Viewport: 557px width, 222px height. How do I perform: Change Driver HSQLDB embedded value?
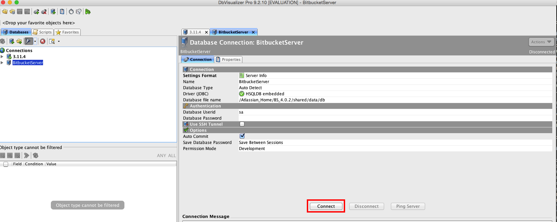click(395, 94)
